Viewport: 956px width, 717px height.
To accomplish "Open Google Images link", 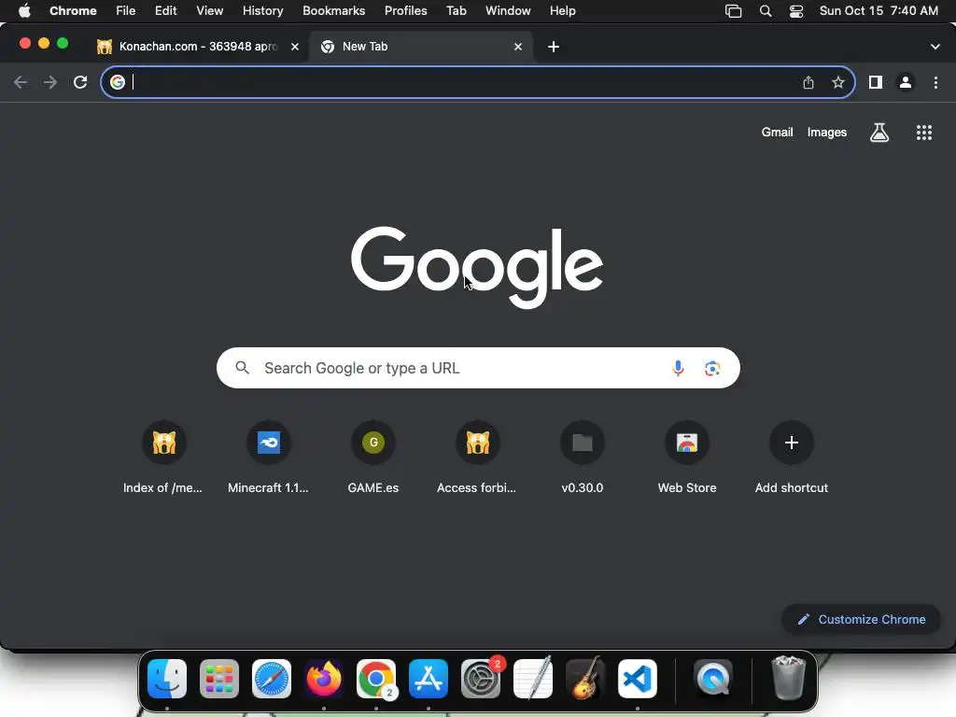I will [x=827, y=133].
